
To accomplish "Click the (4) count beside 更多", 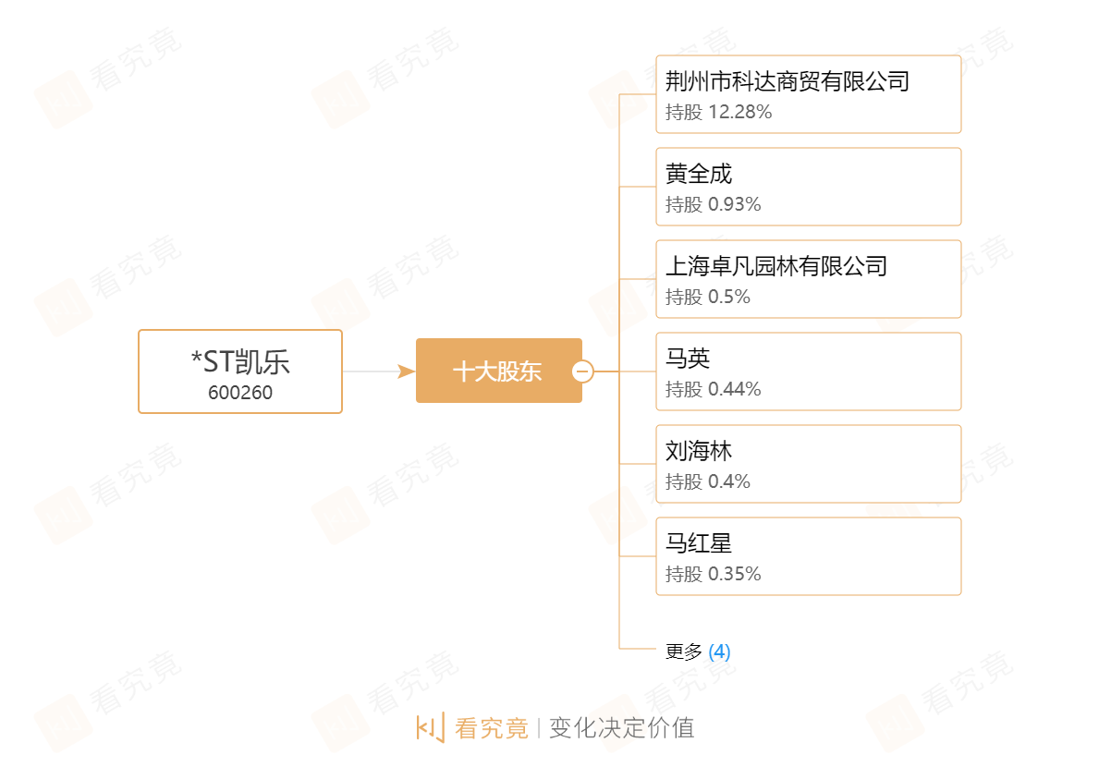I will (x=719, y=651).
